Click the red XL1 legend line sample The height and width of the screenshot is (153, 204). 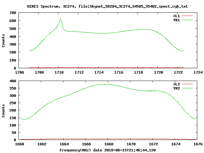pos(187,16)
